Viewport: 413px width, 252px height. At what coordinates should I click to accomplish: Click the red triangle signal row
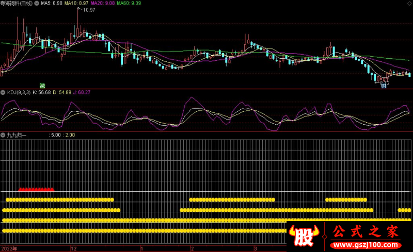tap(36, 190)
